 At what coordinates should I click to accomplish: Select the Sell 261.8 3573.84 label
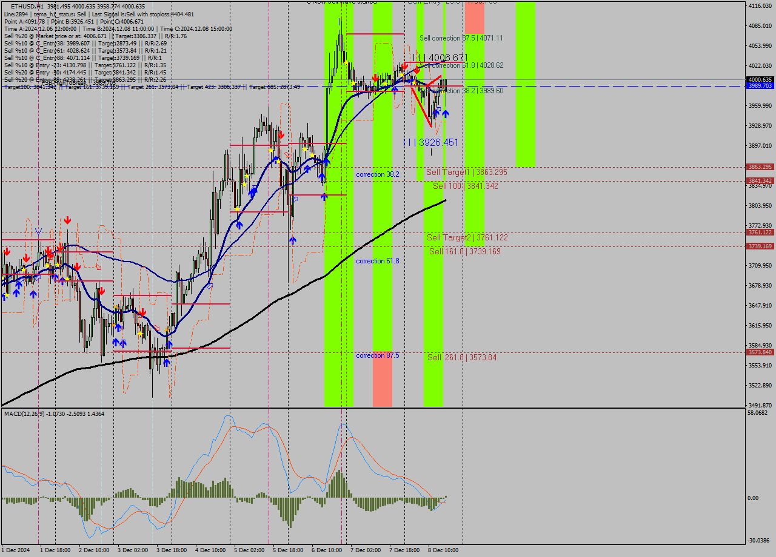461,358
